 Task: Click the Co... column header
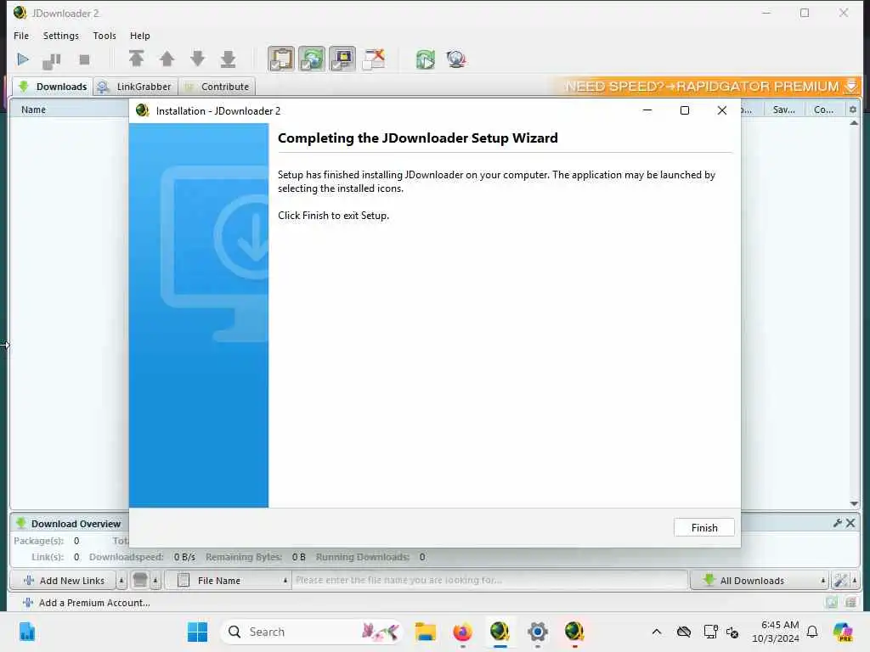pyautogui.click(x=823, y=110)
